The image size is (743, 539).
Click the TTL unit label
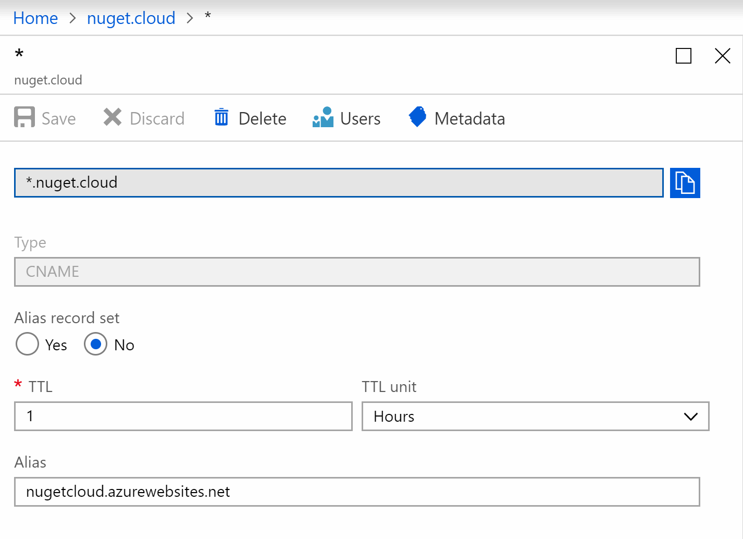tap(389, 387)
